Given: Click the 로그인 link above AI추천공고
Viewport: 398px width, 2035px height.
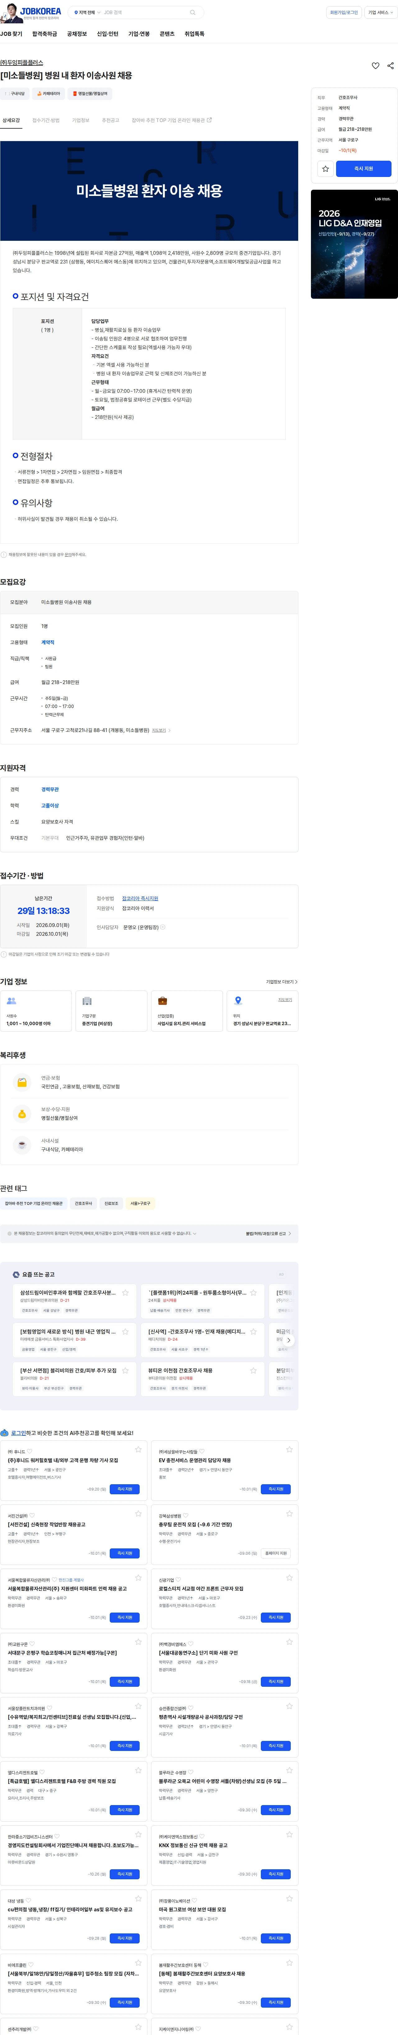Looking at the screenshot, I should [x=18, y=1433].
